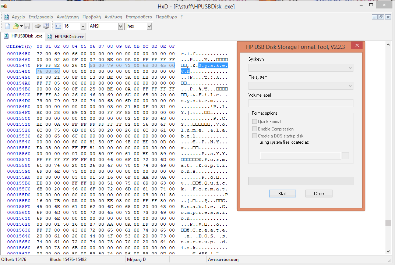Click offset row 00015600

coord(19,213)
